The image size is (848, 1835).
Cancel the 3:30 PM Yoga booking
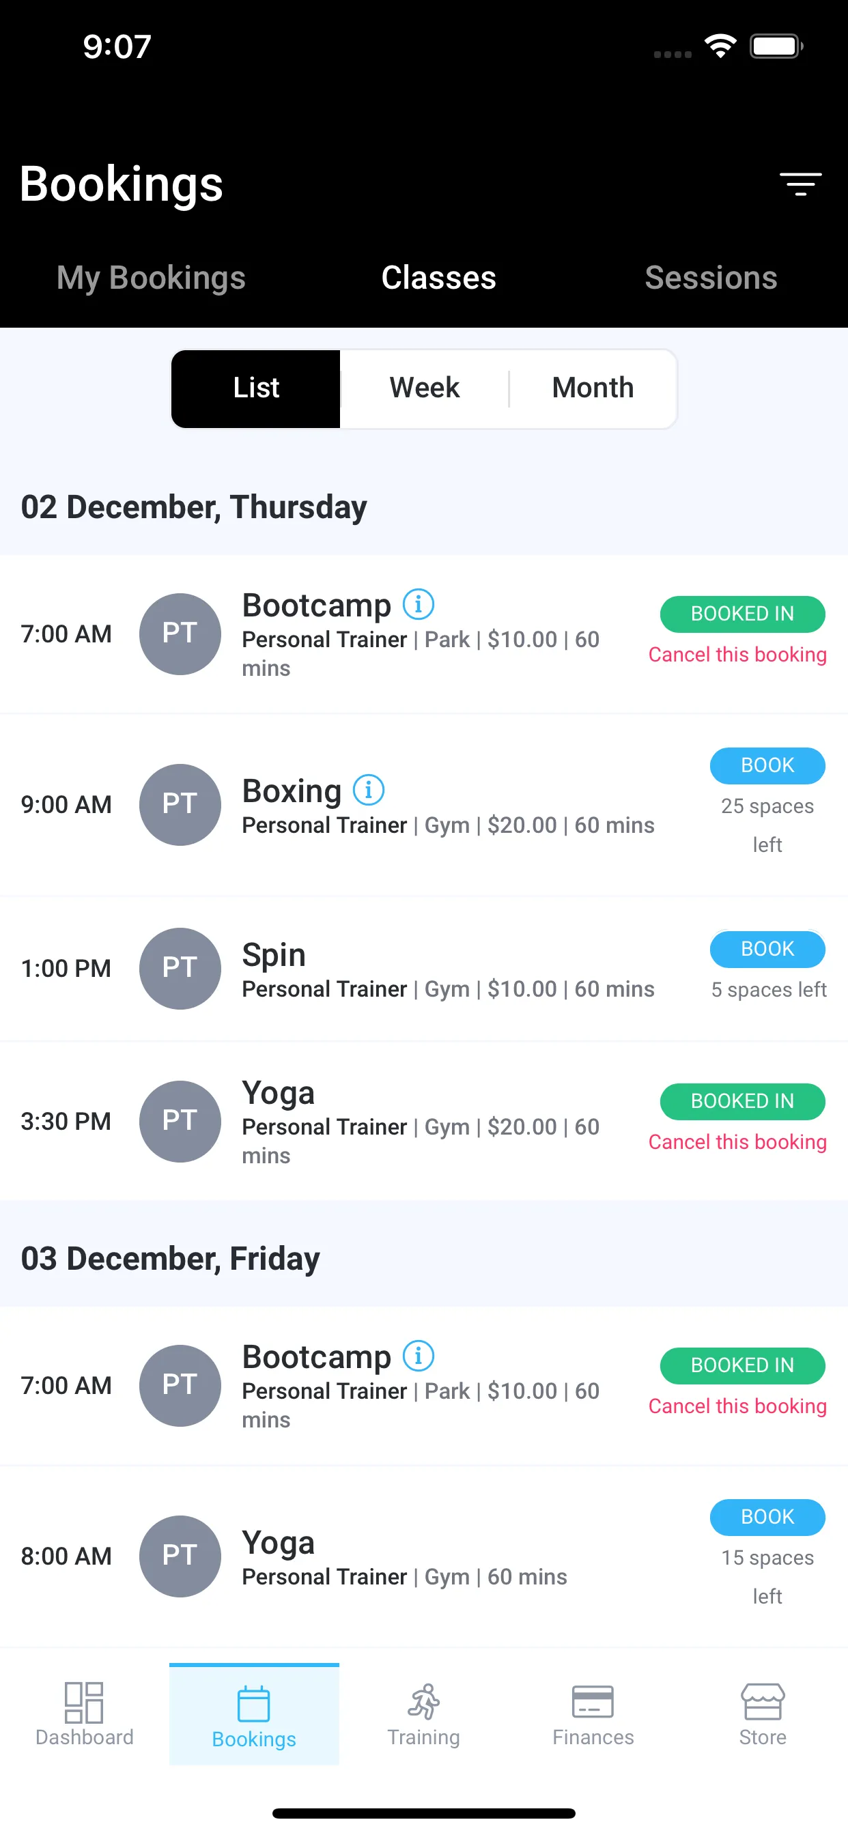[737, 1142]
